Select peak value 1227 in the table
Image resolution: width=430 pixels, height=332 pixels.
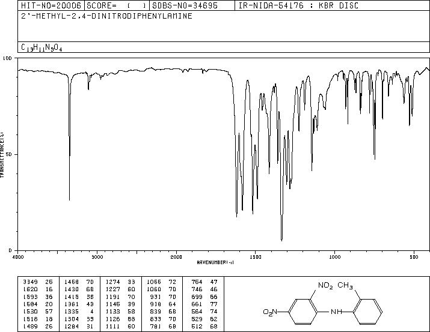[112, 289]
